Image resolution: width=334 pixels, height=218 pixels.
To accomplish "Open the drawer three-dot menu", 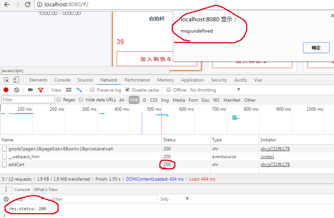I will [x=6, y=190].
